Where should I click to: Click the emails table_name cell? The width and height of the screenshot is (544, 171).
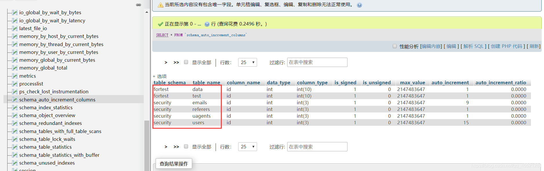pos(200,103)
